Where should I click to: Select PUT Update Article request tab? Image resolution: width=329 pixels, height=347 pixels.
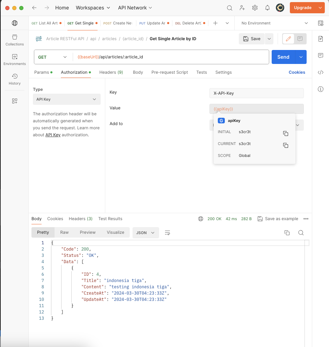click(x=154, y=23)
